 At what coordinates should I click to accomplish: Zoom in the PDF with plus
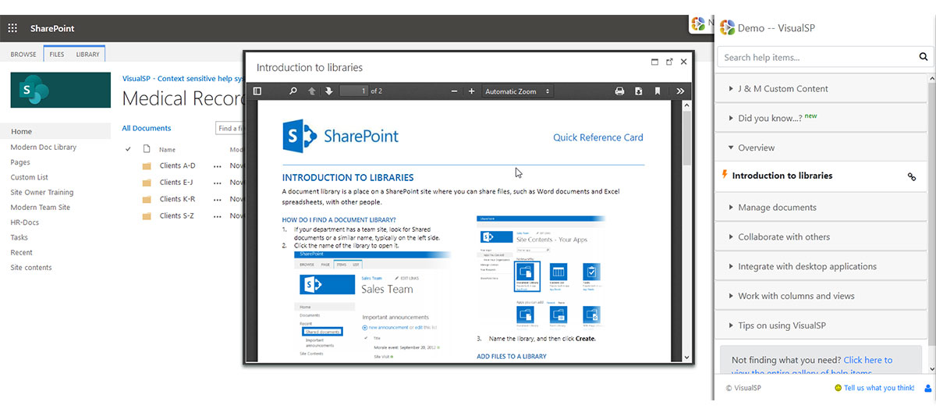pyautogui.click(x=471, y=91)
